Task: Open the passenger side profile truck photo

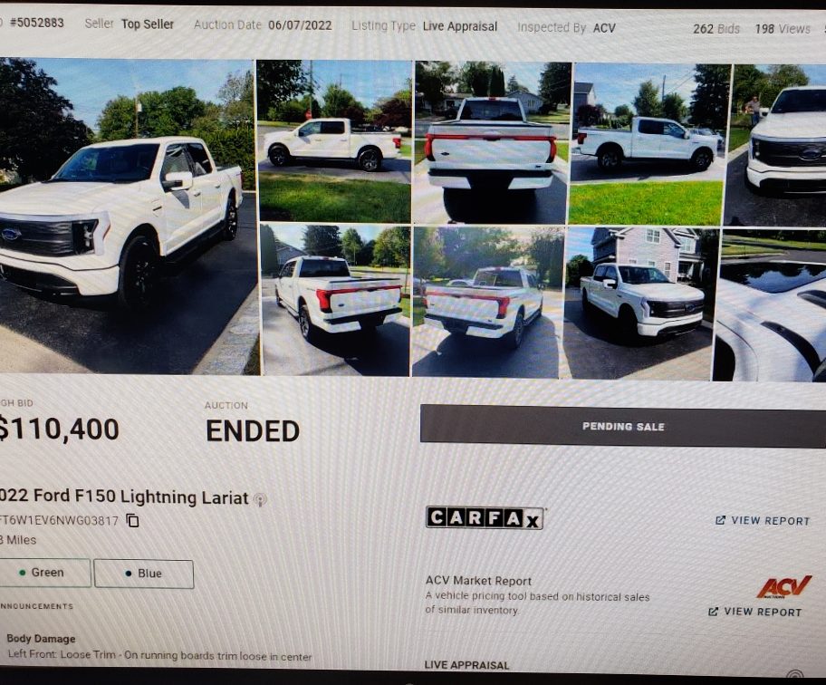Action: coord(651,144)
